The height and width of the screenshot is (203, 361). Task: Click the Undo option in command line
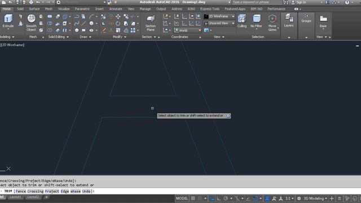coord(86,191)
